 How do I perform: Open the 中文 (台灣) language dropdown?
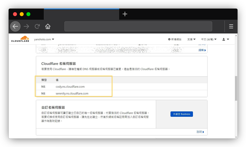click(209, 39)
